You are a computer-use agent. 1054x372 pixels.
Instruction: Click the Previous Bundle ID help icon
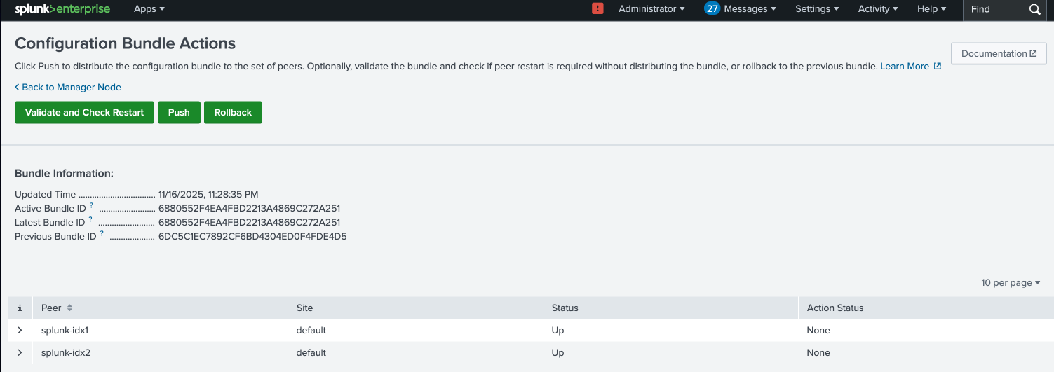click(102, 234)
